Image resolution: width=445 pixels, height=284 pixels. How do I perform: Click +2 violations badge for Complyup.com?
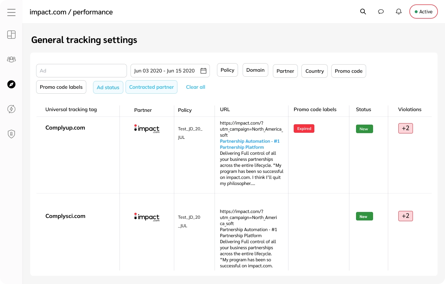tap(405, 129)
